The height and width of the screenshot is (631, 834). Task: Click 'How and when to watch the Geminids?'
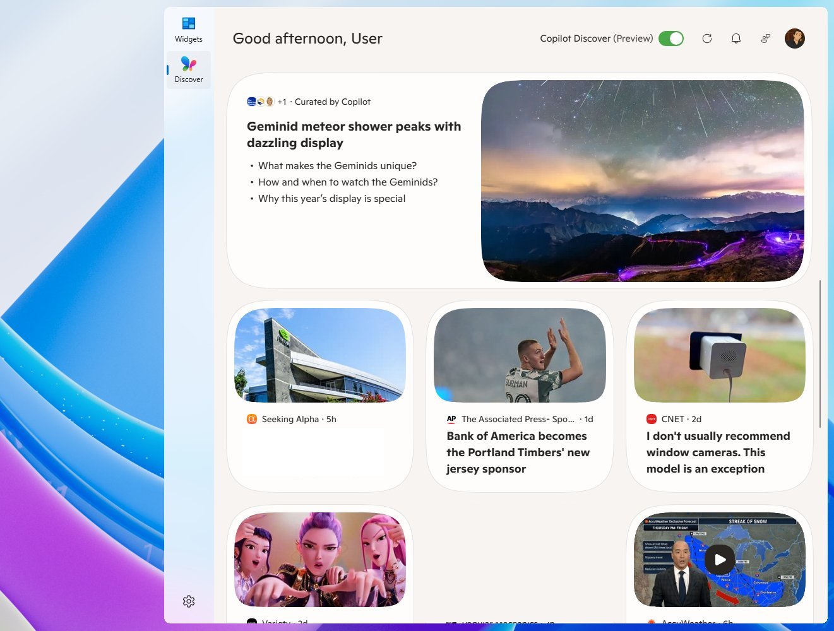(347, 182)
